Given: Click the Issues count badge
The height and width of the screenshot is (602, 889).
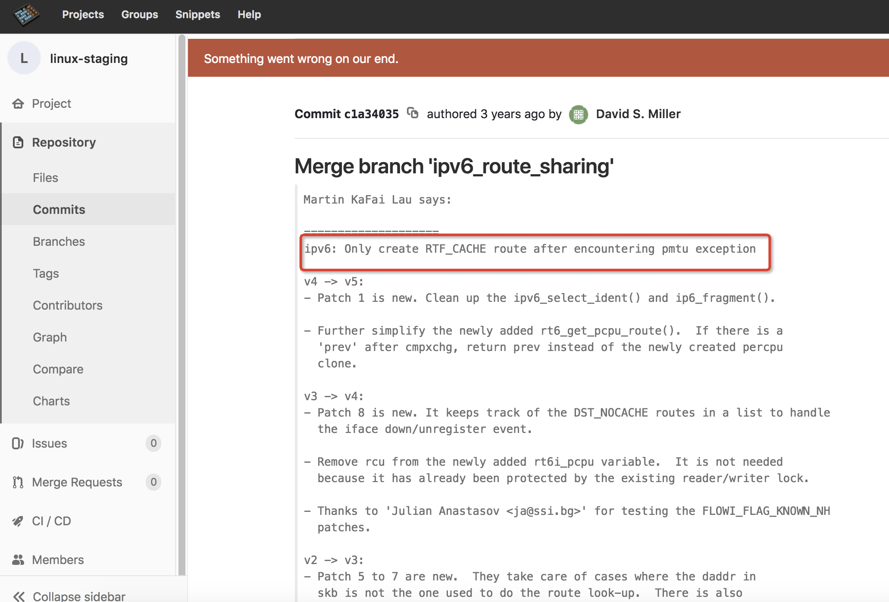Looking at the screenshot, I should (153, 443).
